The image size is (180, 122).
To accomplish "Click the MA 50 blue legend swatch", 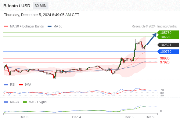I will click(49, 27).
